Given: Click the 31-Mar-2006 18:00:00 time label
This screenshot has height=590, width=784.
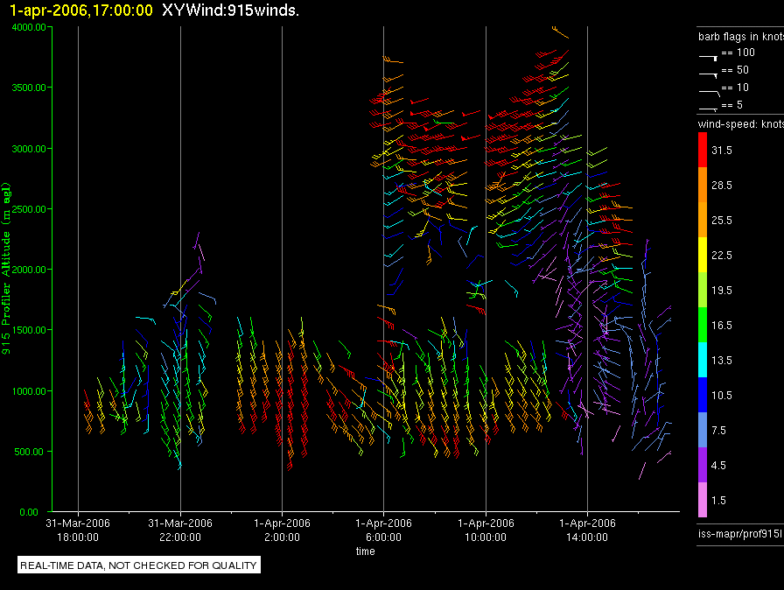Looking at the screenshot, I should coord(78,530).
